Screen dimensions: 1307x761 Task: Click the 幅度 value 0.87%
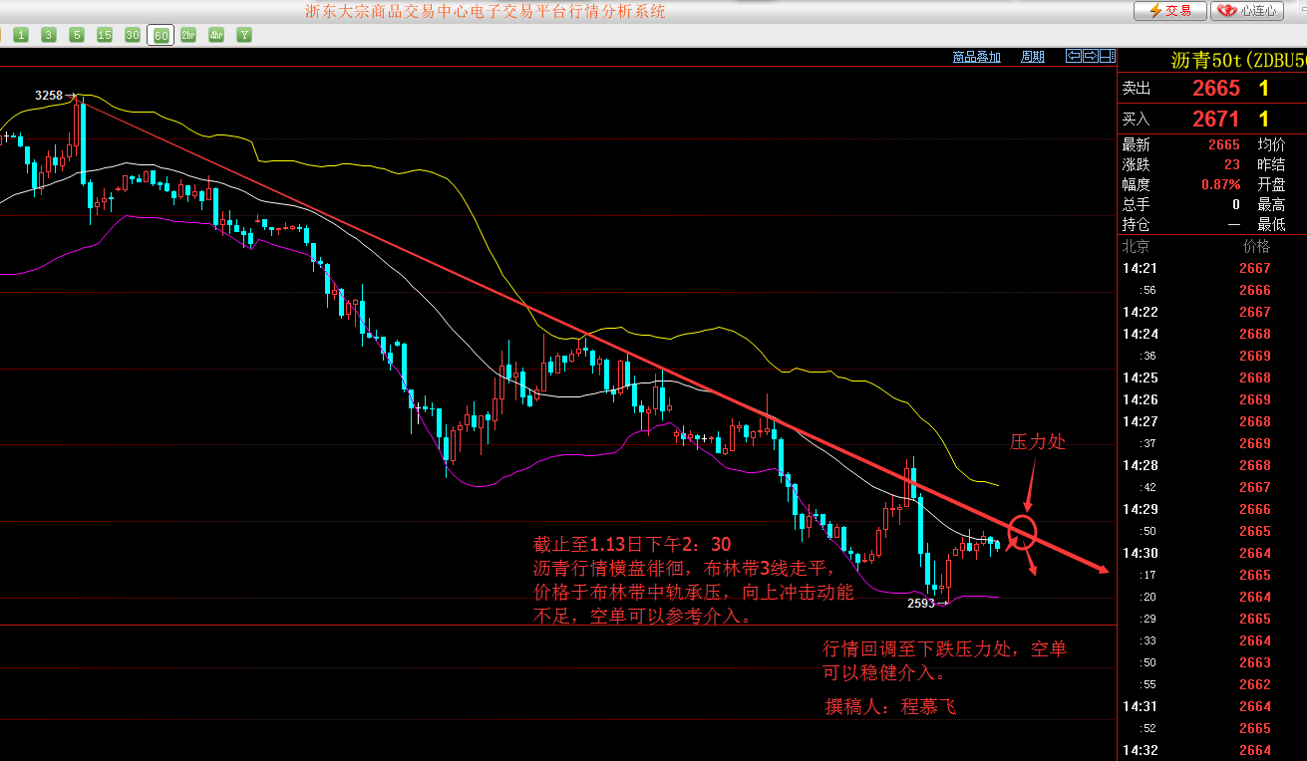[x=1221, y=184]
